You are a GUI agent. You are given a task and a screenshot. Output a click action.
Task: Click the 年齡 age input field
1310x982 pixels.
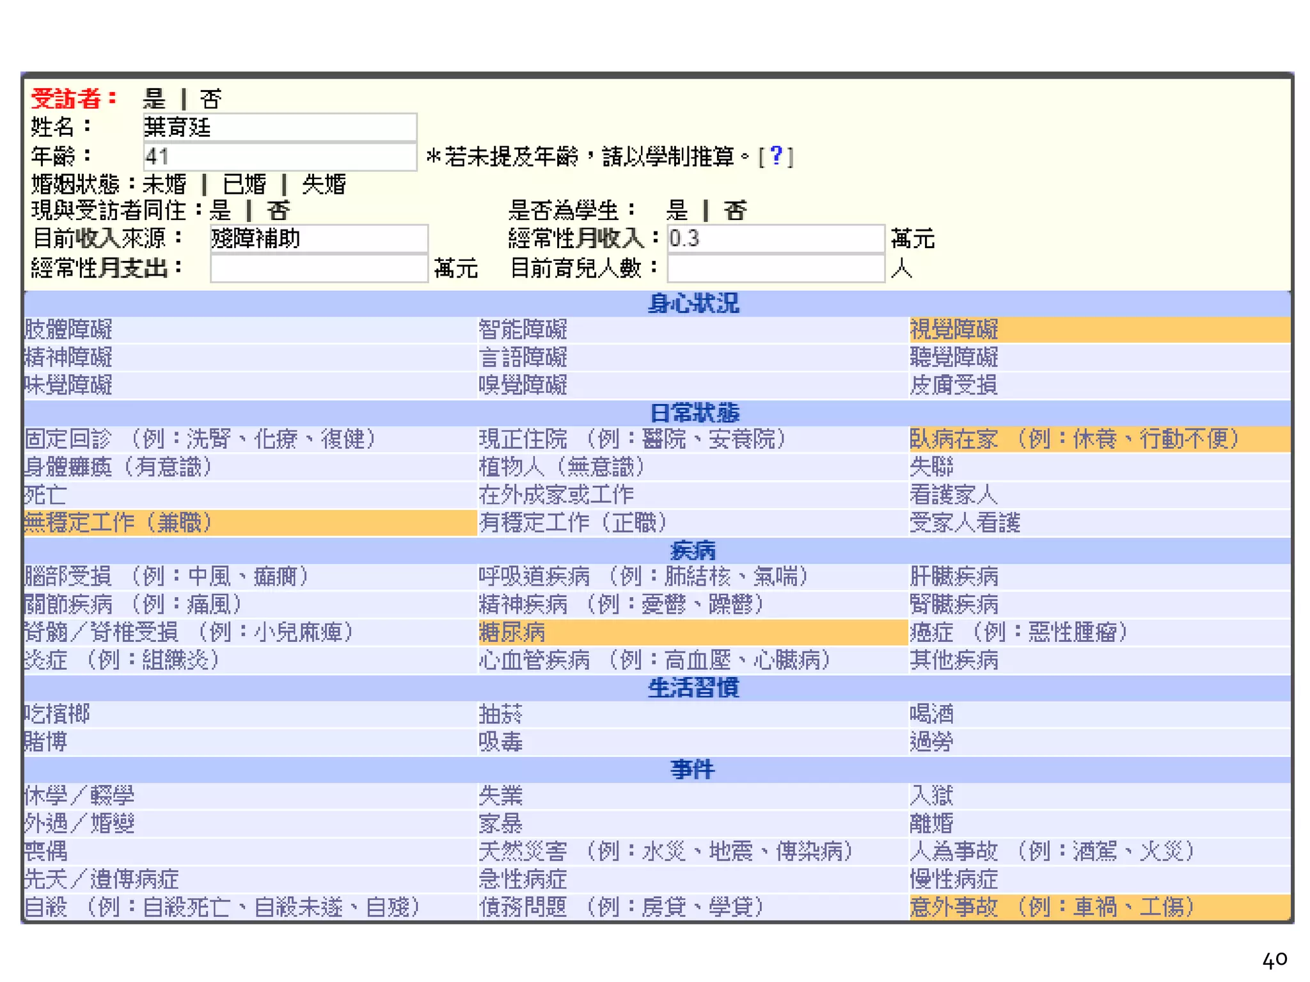click(x=280, y=156)
